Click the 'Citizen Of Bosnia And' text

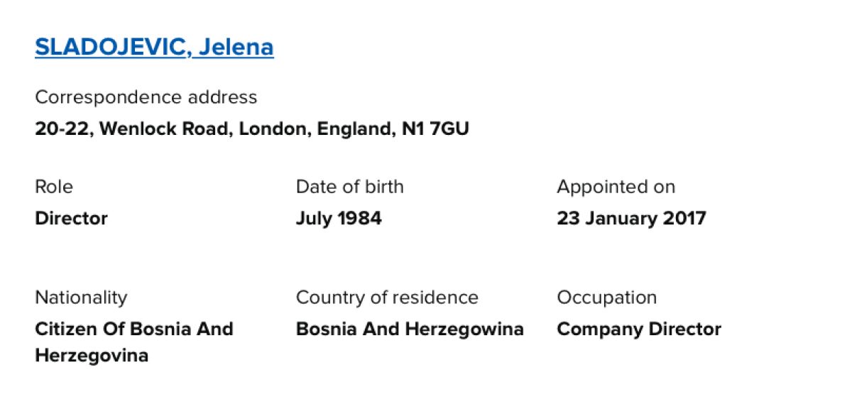[134, 329]
